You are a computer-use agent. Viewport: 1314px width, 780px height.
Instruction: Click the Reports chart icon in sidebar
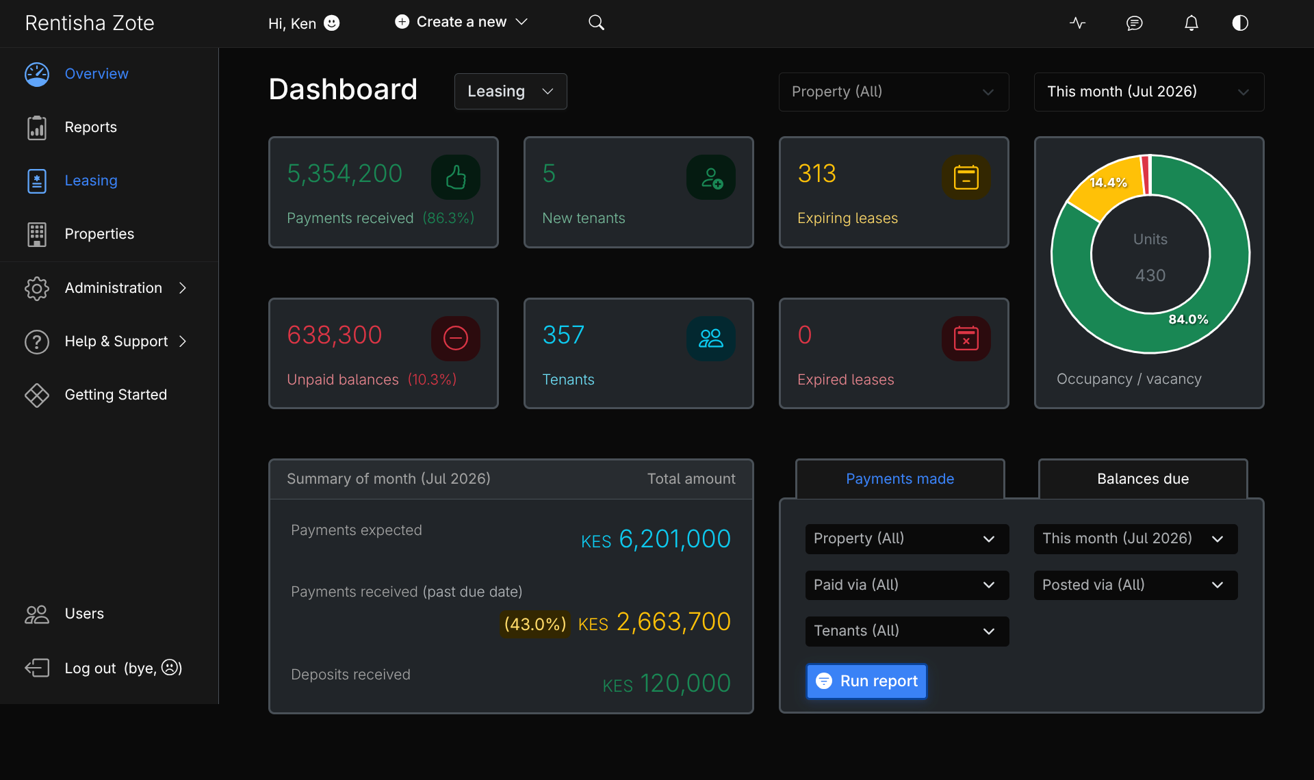point(37,127)
